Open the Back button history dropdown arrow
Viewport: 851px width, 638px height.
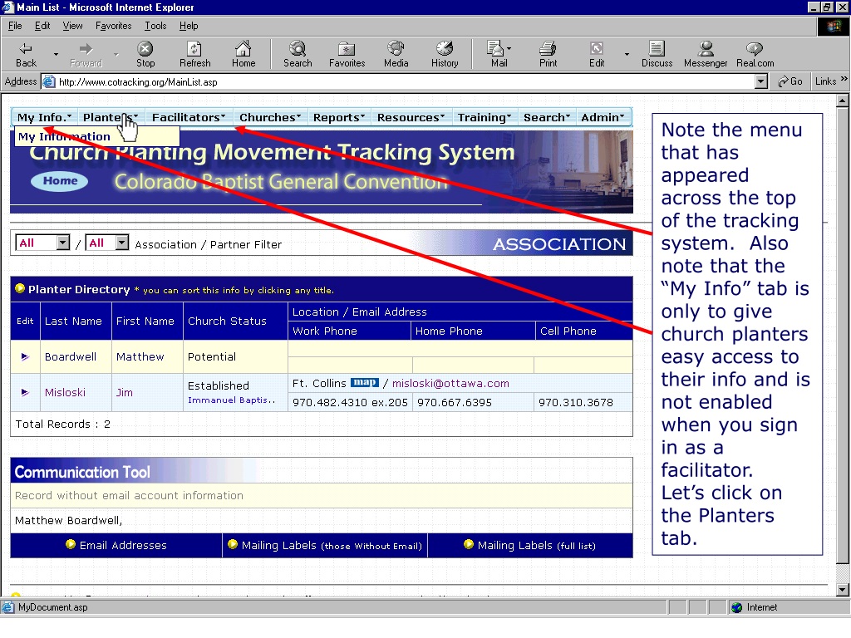56,54
